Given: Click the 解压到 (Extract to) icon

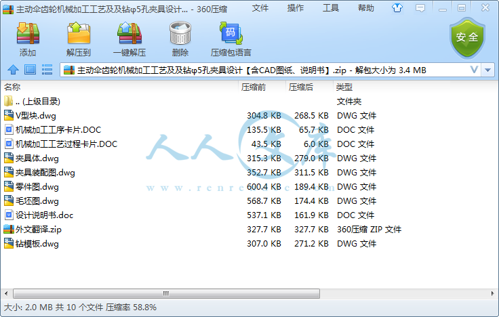Looking at the screenshot, I should pyautogui.click(x=79, y=33).
